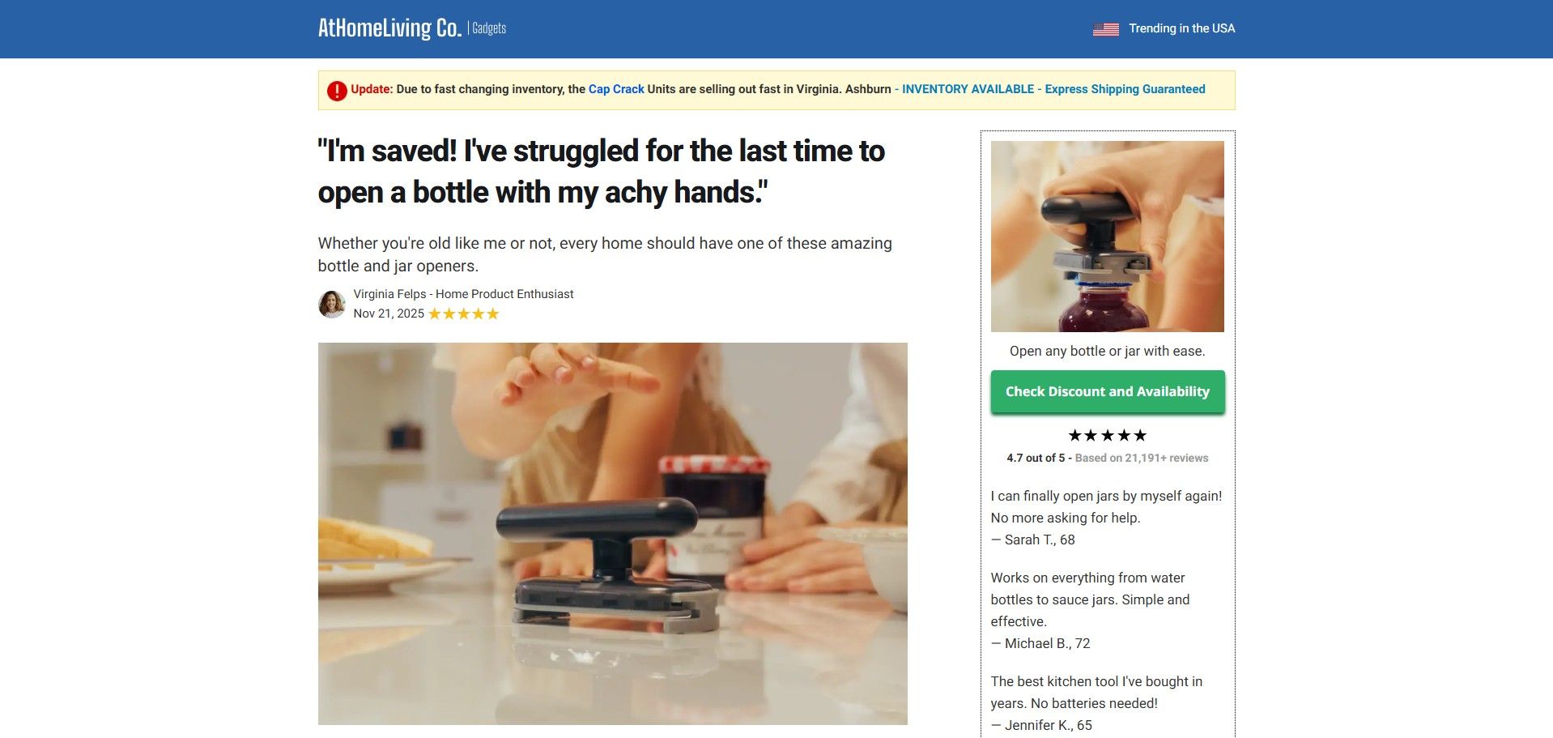Click INVENTORY AVAILABLE Express Shipping link
Image resolution: width=1553 pixels, height=738 pixels.
pos(1053,89)
